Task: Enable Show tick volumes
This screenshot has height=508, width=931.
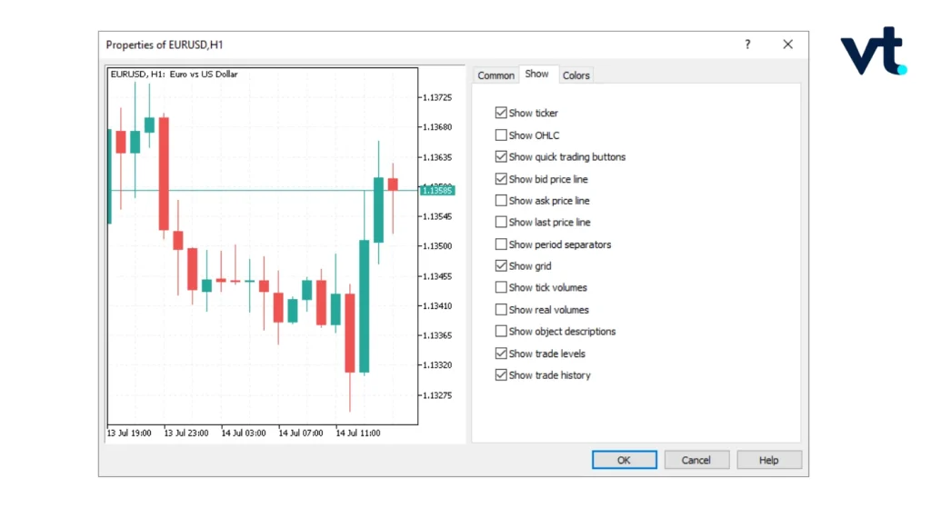Action: (x=501, y=287)
